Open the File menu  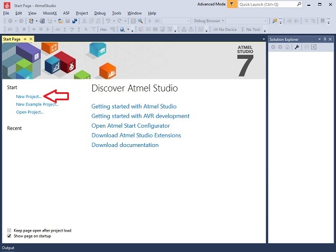6,13
